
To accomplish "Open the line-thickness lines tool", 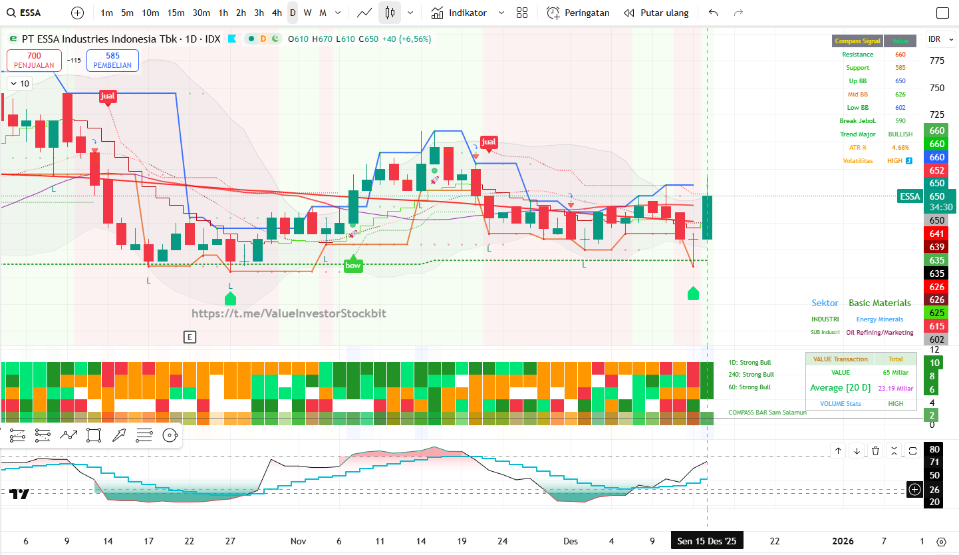I will [144, 435].
